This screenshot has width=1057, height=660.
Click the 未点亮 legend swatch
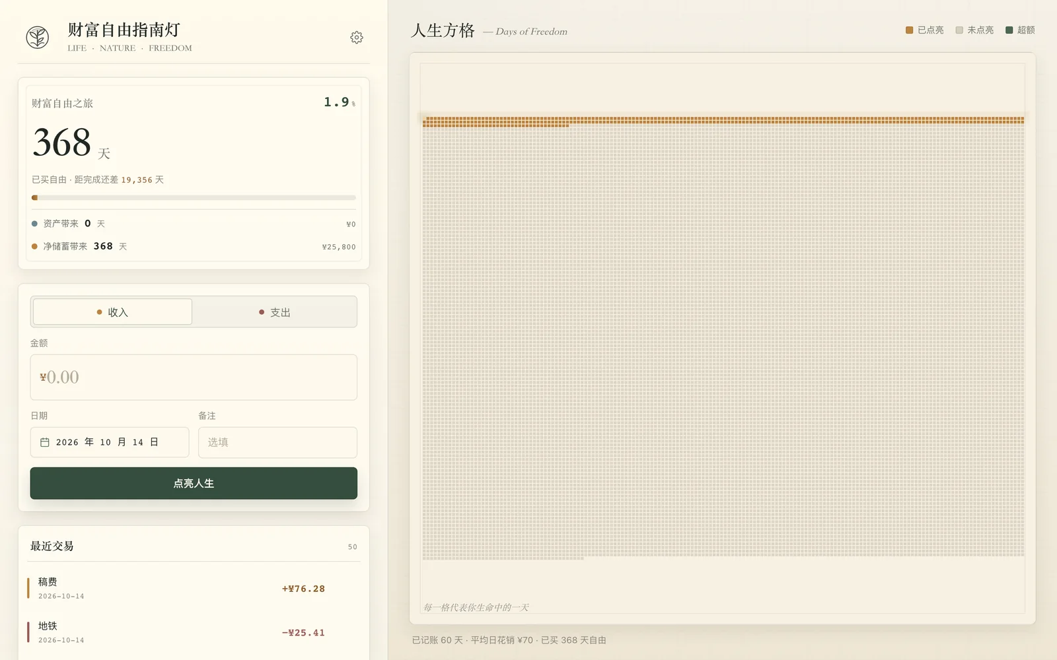coord(959,30)
